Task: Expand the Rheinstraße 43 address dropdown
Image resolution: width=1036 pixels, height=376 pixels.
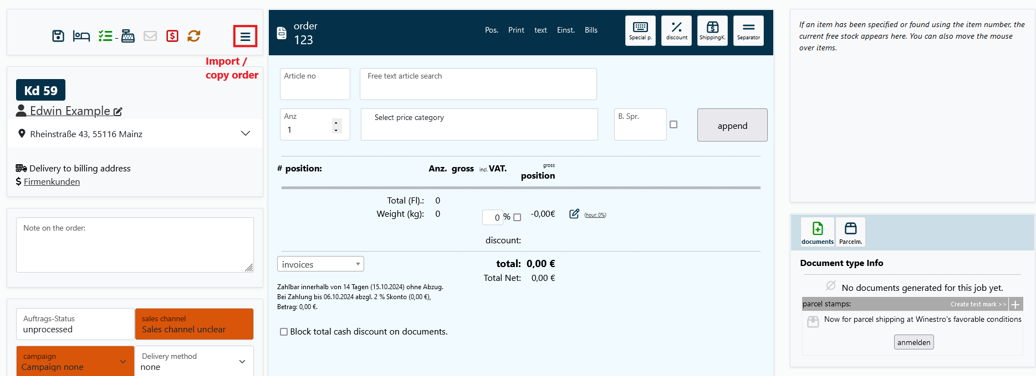Action: point(245,134)
